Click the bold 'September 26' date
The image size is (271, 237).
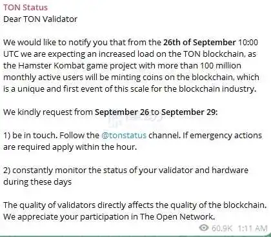(x=122, y=112)
